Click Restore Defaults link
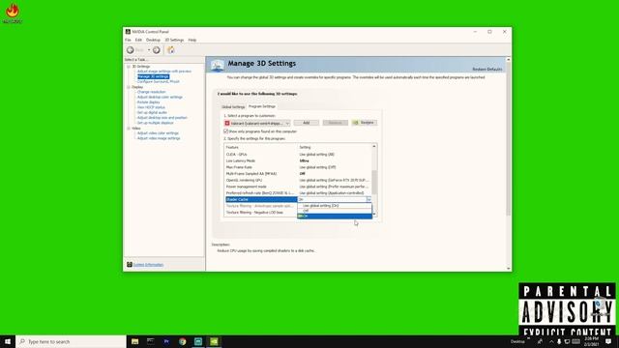 pos(487,70)
